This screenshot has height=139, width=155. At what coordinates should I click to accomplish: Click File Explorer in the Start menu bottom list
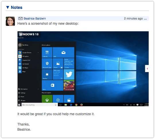(23, 89)
